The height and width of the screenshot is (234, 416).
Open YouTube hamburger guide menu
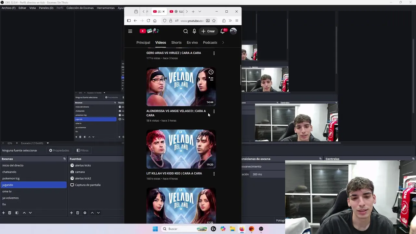(x=130, y=31)
